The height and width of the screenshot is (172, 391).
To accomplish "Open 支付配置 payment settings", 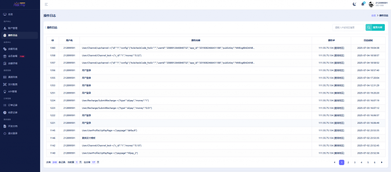I will click(13, 84).
